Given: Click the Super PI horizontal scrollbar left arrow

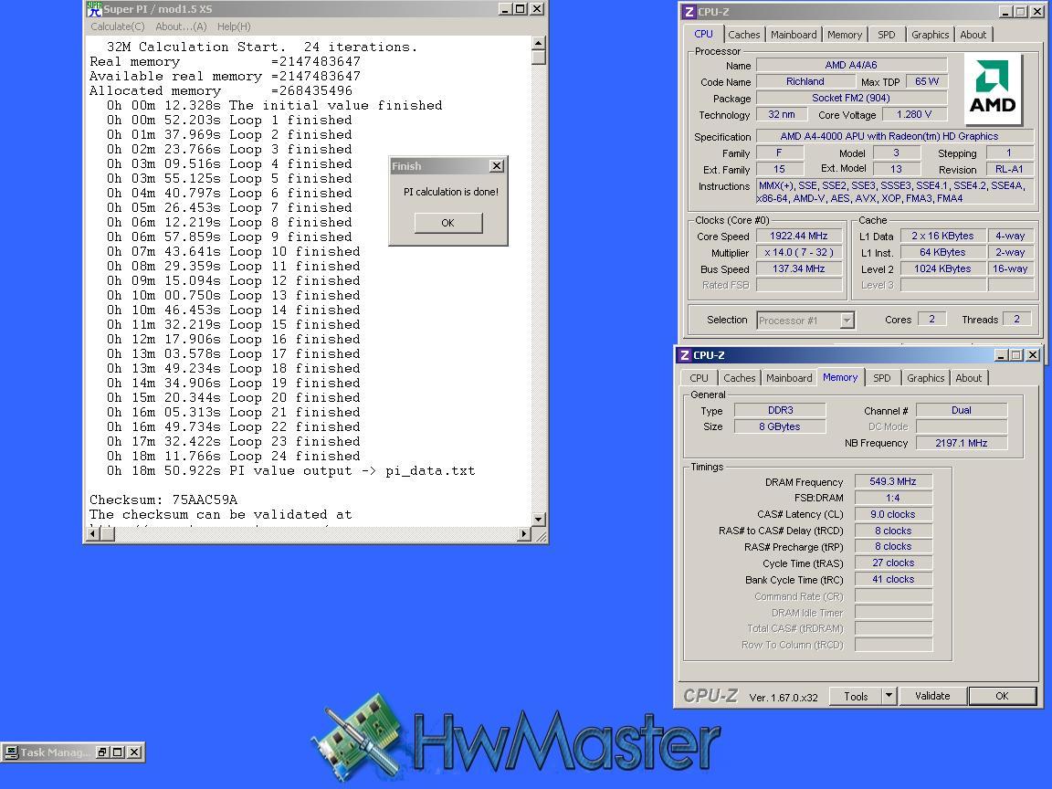Looking at the screenshot, I should 94,534.
